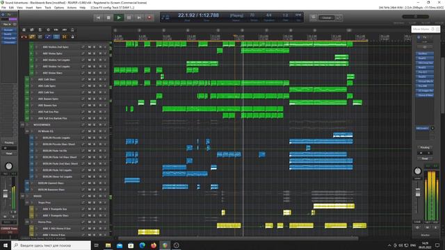Start recording with the red record button

149,17
